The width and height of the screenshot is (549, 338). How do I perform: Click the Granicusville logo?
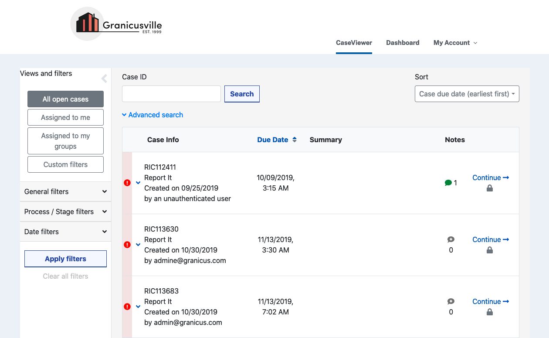[115, 24]
